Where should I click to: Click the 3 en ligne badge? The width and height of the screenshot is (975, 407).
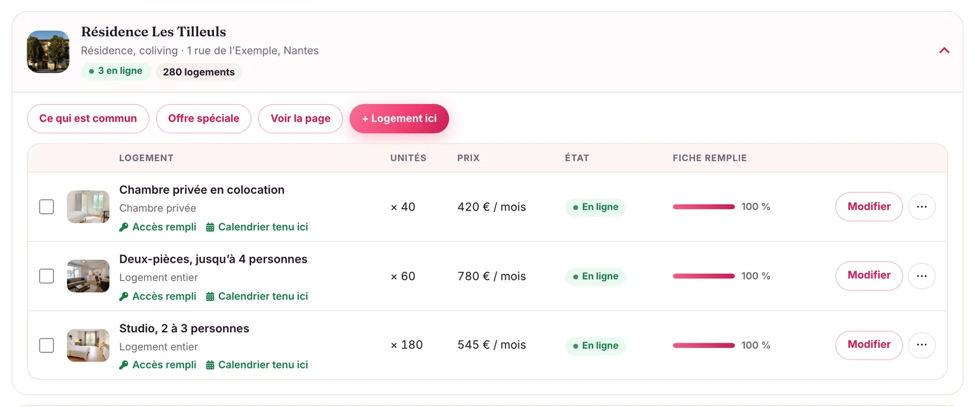click(x=116, y=71)
